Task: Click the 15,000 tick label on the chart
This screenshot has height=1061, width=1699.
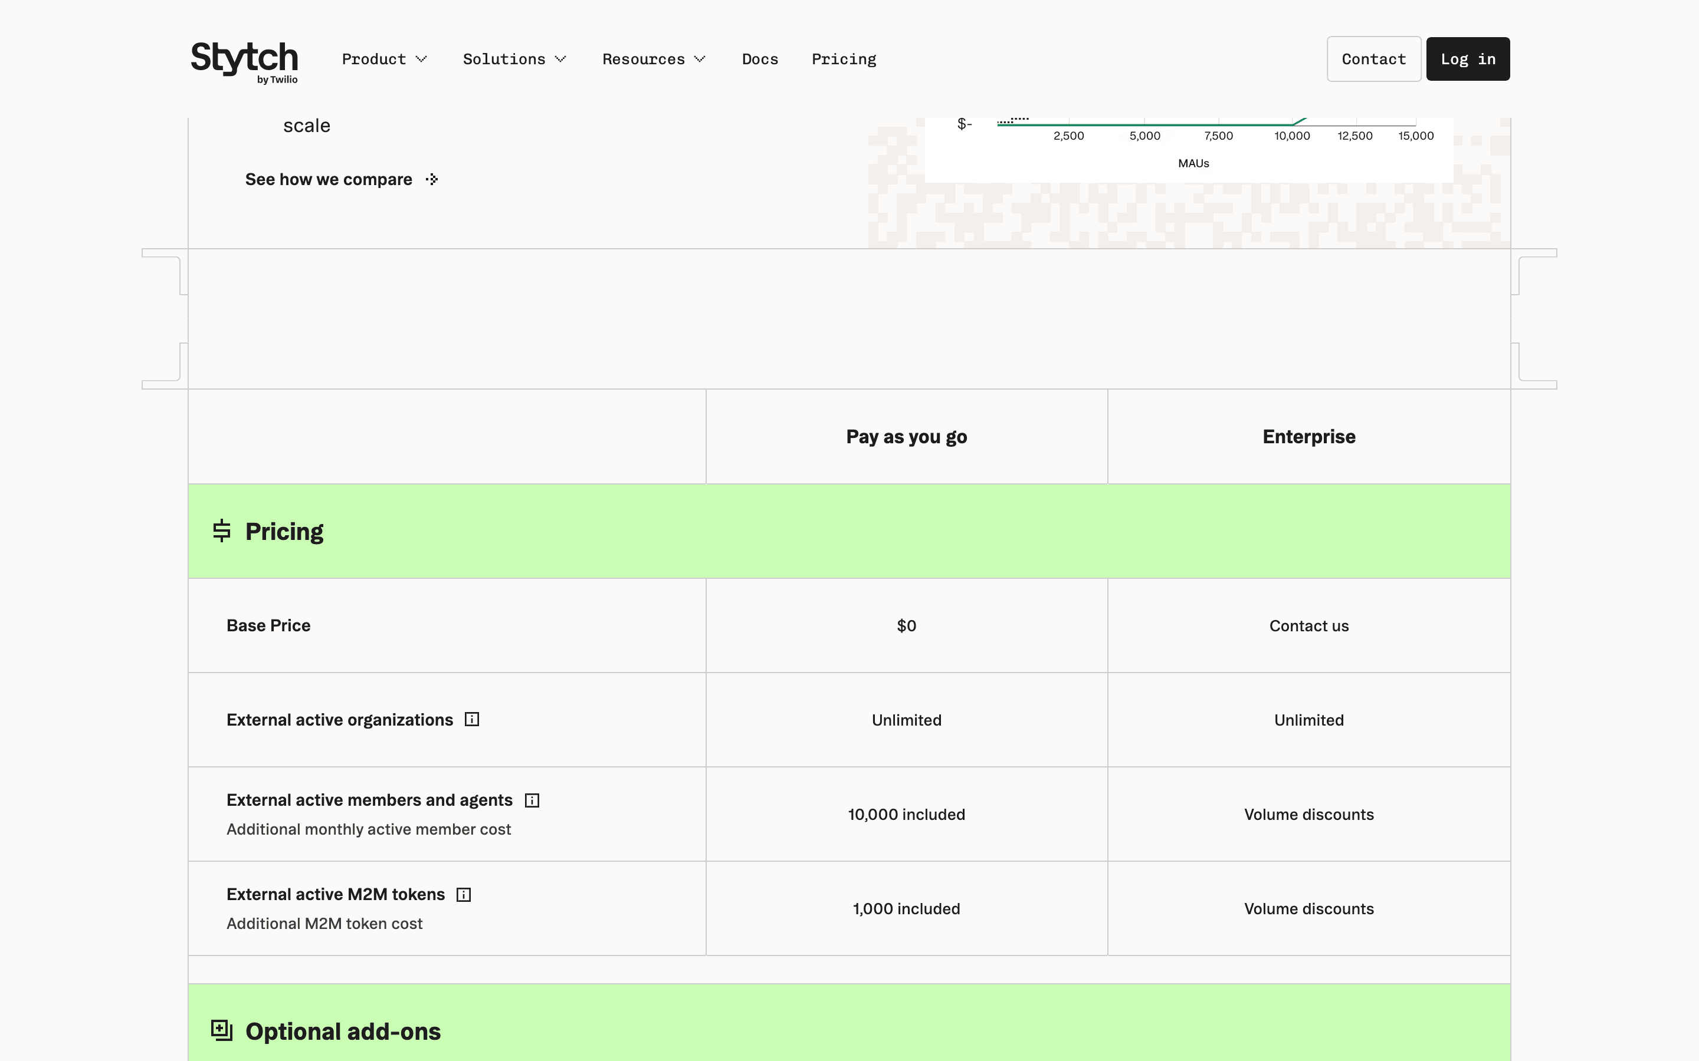Action: coord(1415,136)
